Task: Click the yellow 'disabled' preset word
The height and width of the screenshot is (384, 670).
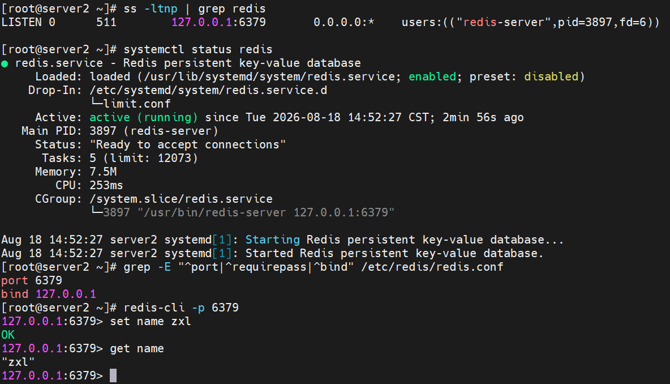Action: coord(551,76)
